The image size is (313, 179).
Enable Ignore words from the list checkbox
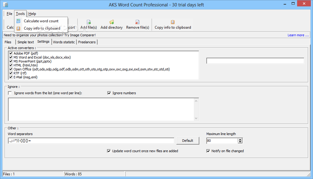click(10, 93)
